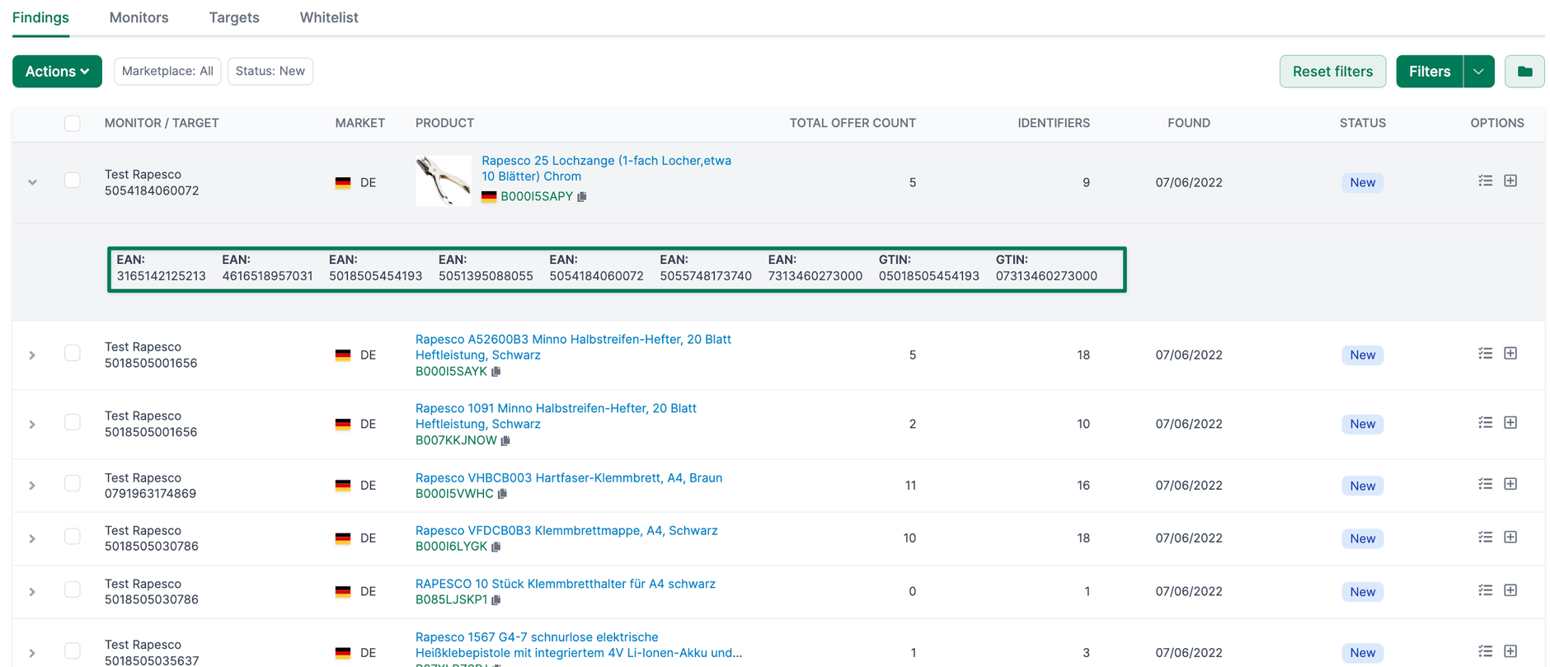The width and height of the screenshot is (1550, 667).
Task: Click the Lochzange product thumbnail
Action: coord(444,181)
